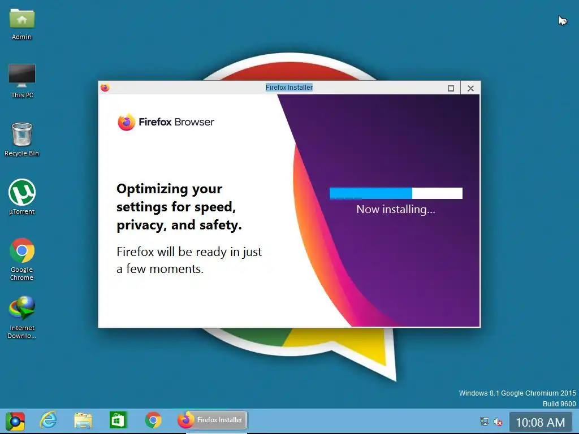Click the muted volume tray icon
The height and width of the screenshot is (434, 579).
click(x=498, y=421)
